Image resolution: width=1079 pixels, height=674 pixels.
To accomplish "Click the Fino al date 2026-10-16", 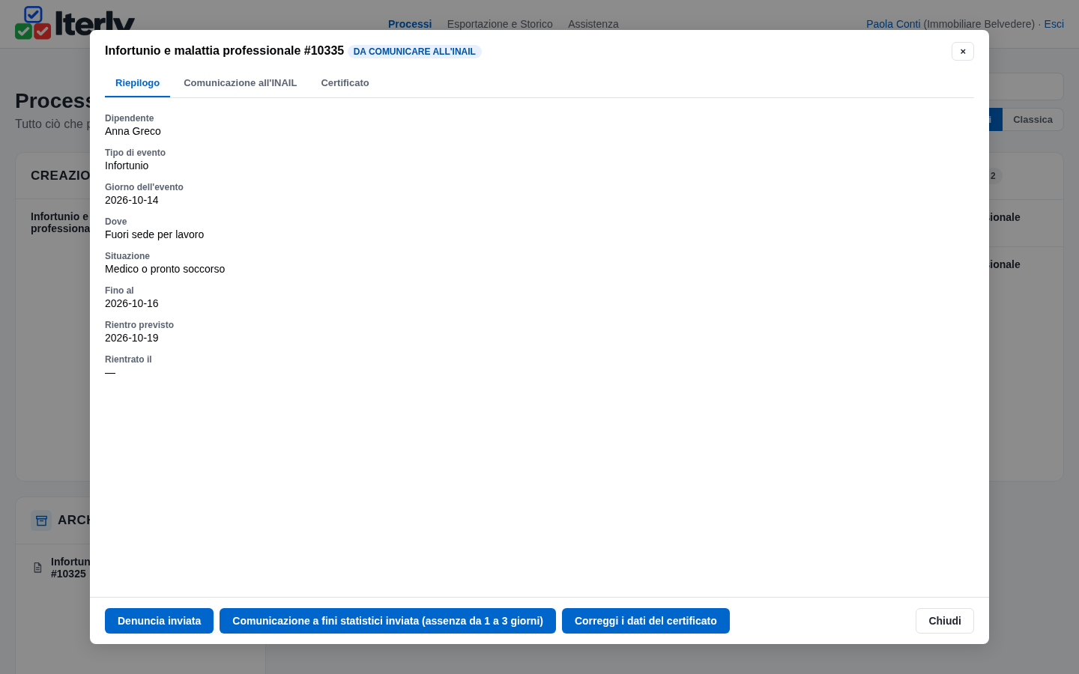I will click(x=132, y=303).
